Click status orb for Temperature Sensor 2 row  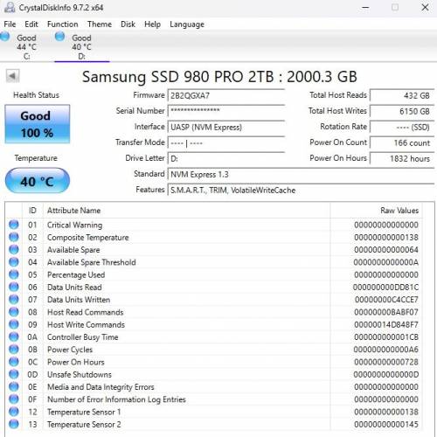pyautogui.click(x=14, y=424)
